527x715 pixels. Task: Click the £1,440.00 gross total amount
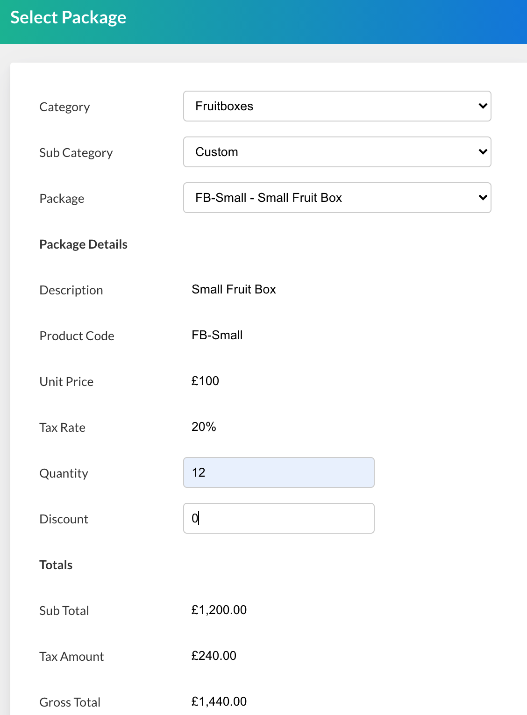pyautogui.click(x=219, y=701)
